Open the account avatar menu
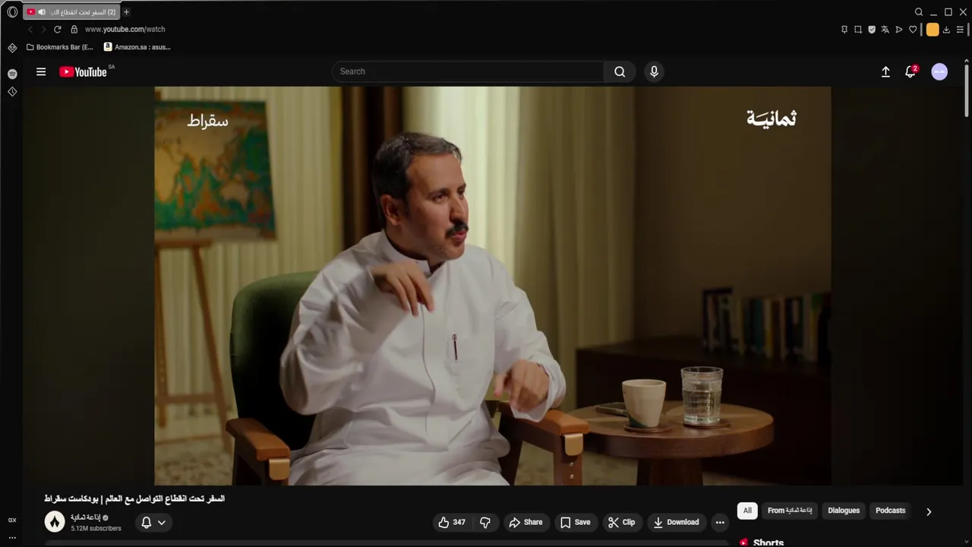 tap(939, 71)
